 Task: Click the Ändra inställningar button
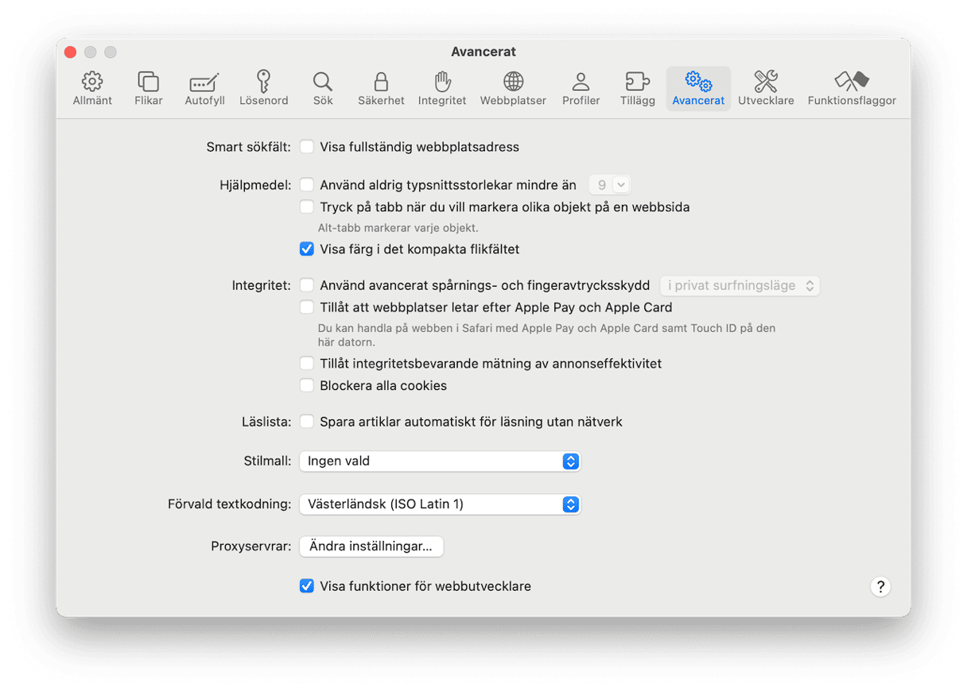point(371,546)
